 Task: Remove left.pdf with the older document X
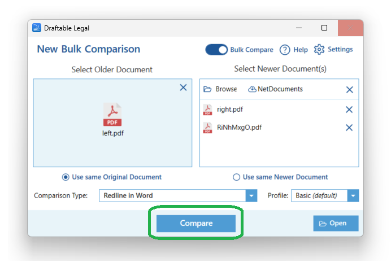183,88
